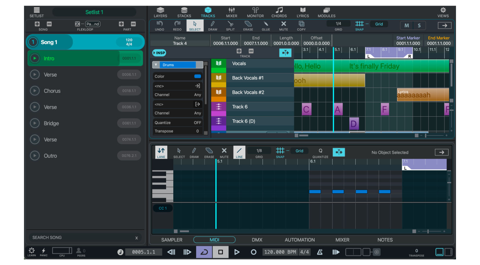The image size is (480, 265).
Task: Click the blue Color swatch in inspector
Action: pos(198,76)
